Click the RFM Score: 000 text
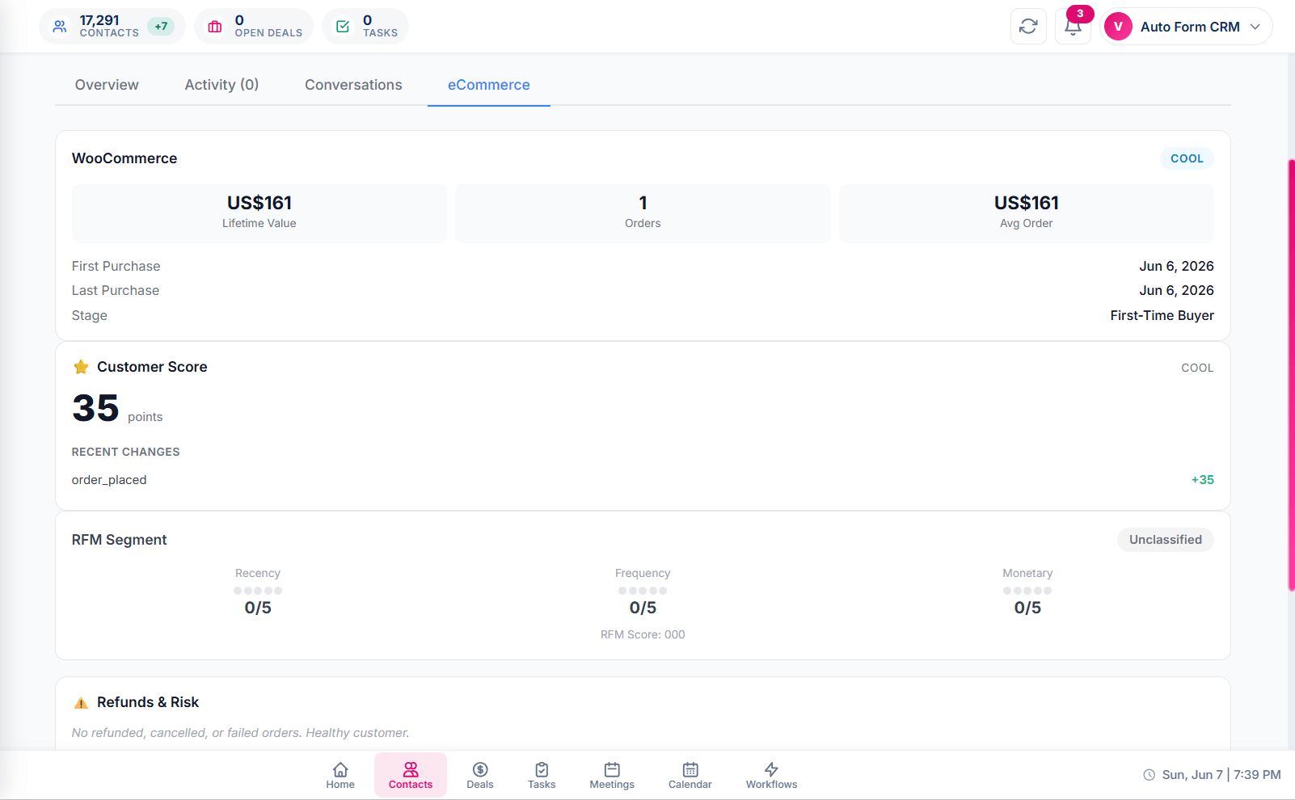The image size is (1295, 800). (x=643, y=634)
